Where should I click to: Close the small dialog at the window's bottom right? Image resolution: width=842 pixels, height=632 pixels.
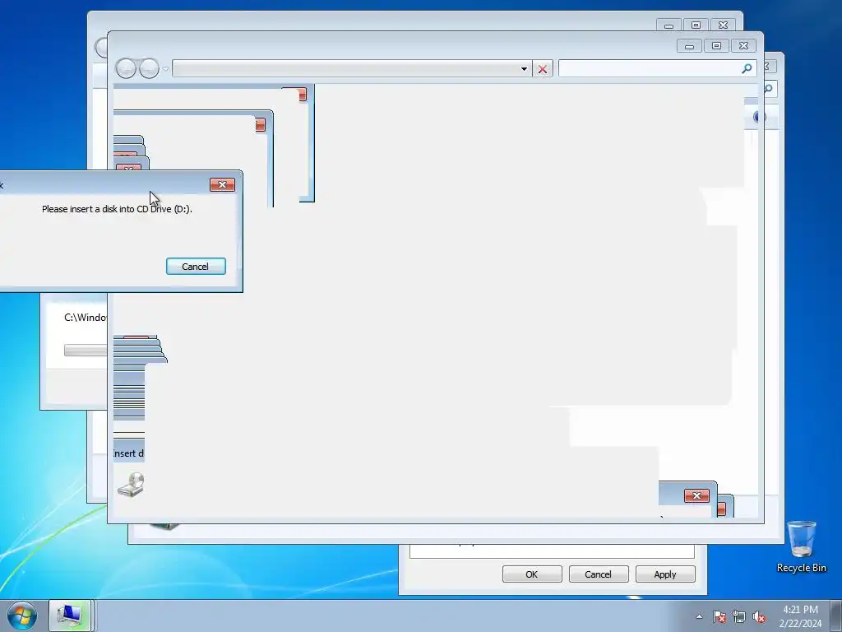pos(696,495)
